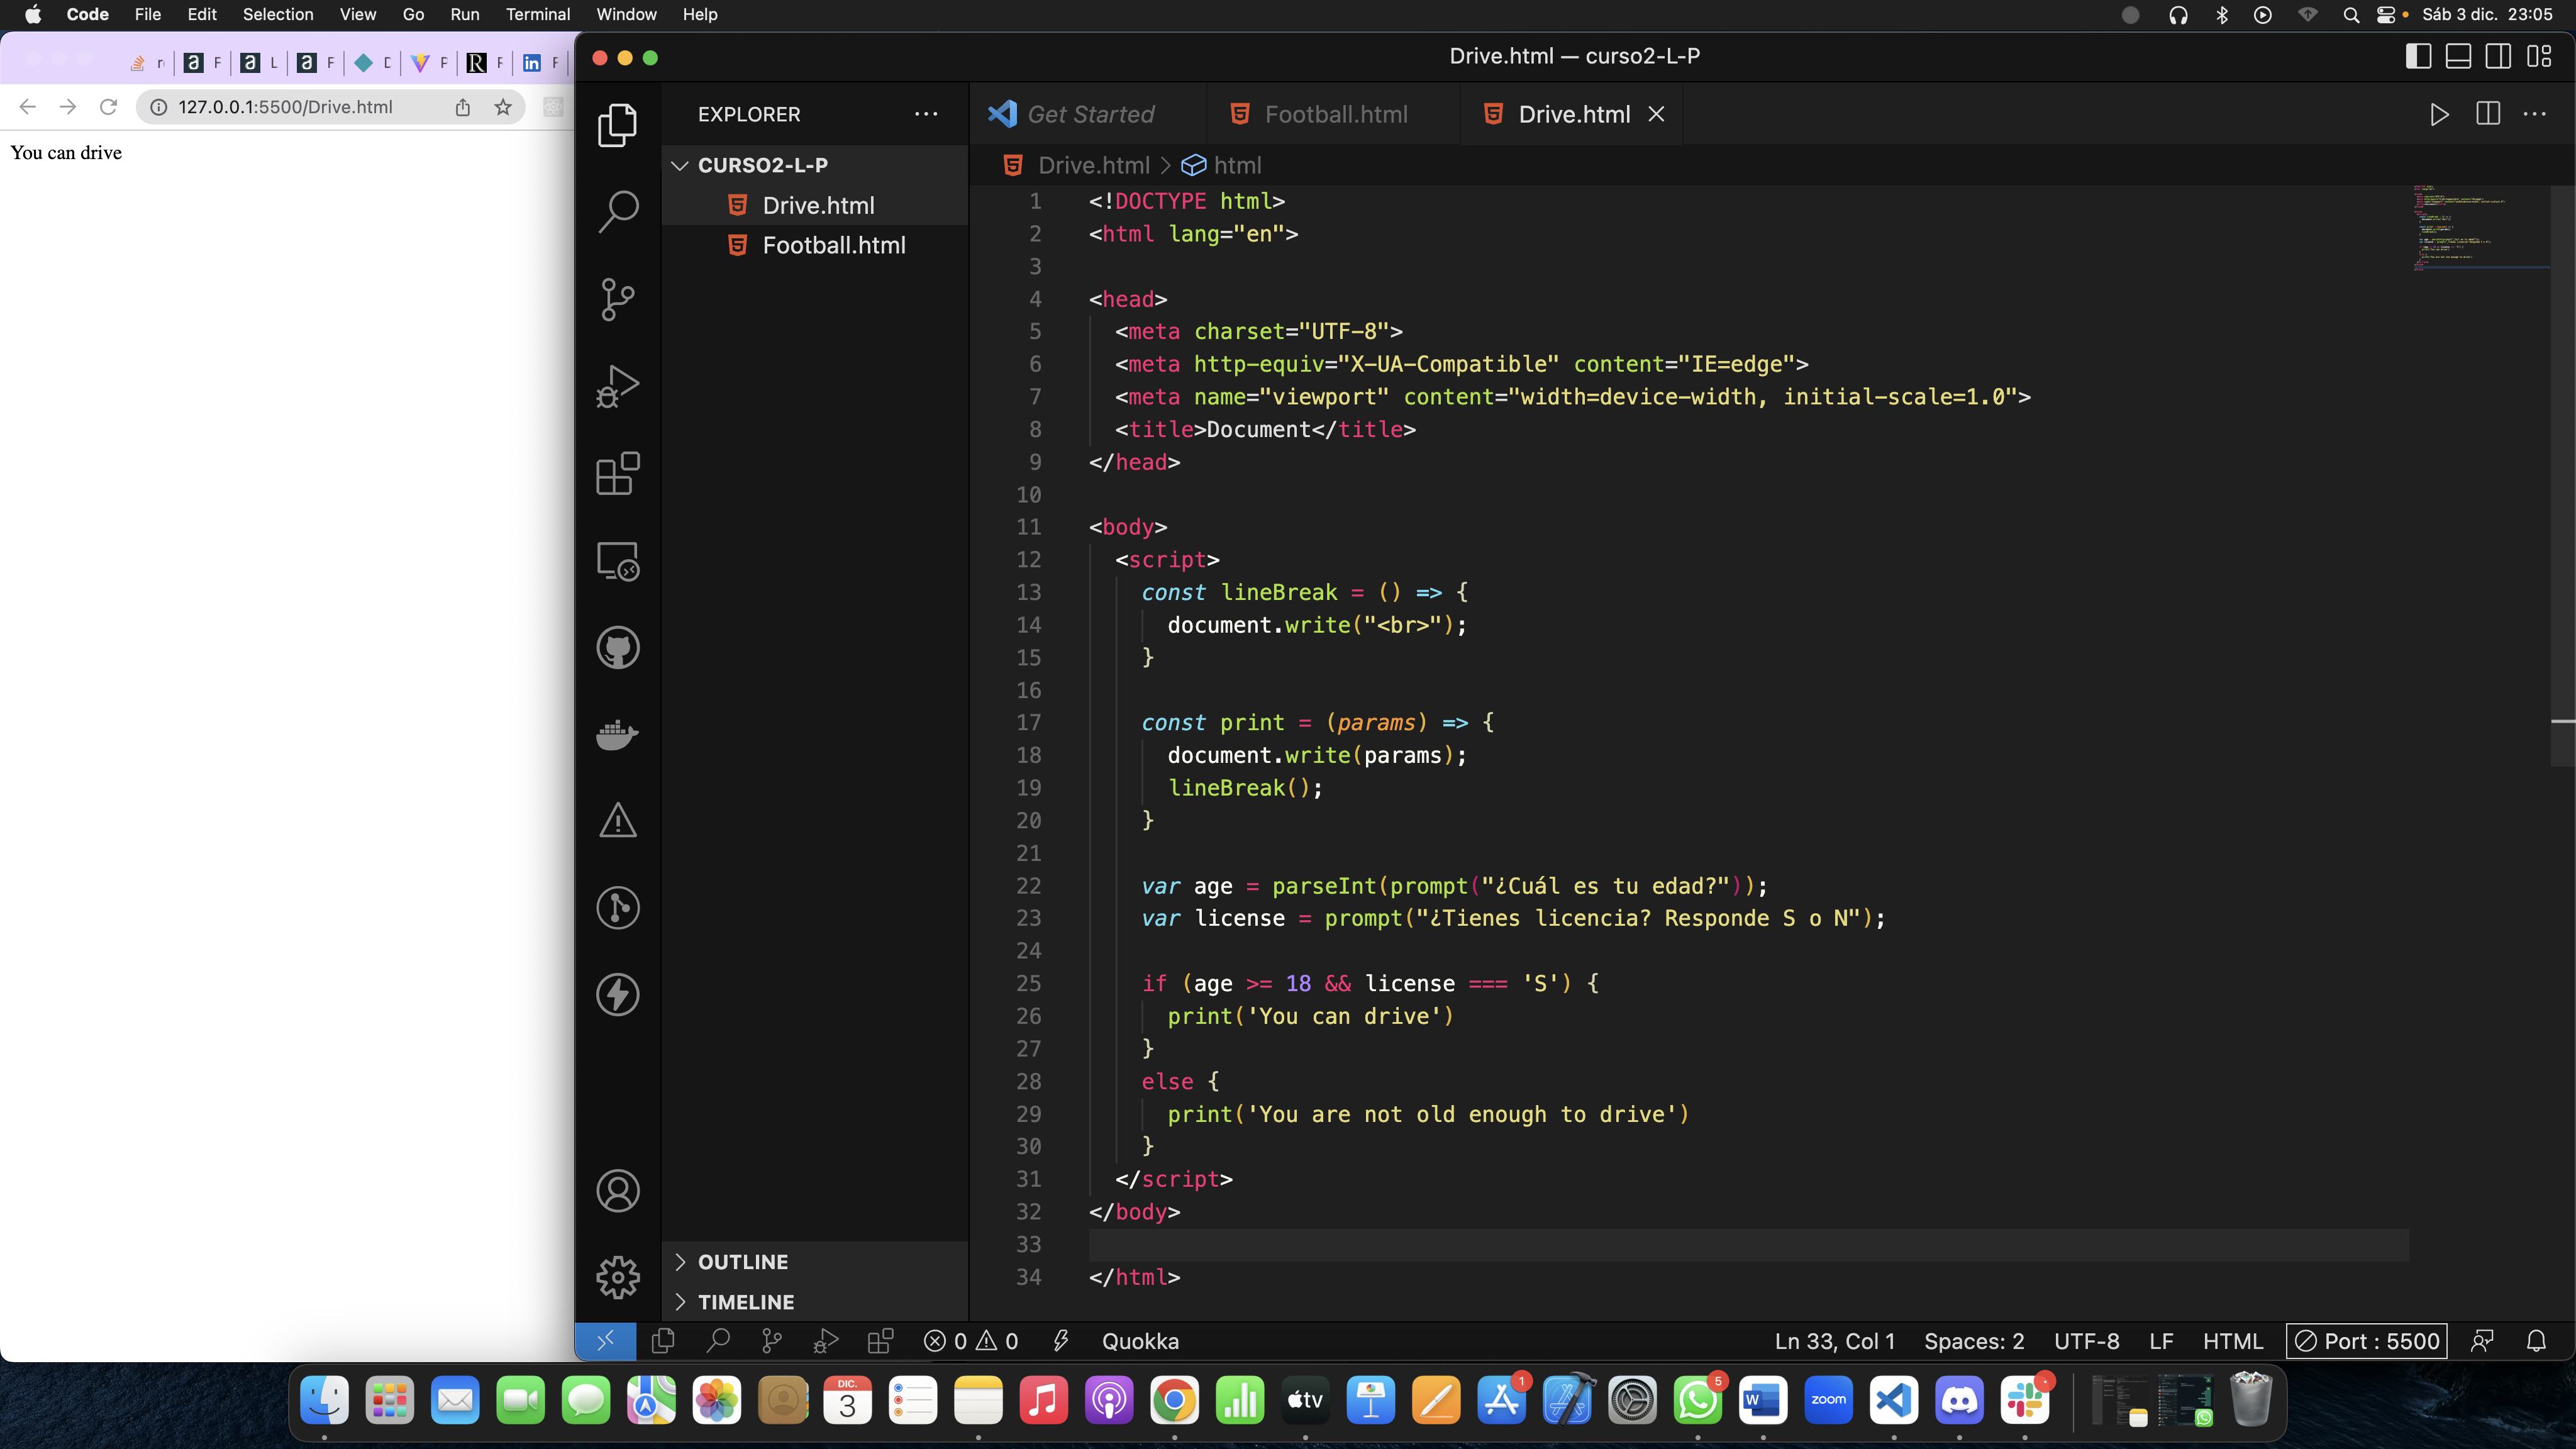The height and width of the screenshot is (1449, 2576).
Task: Toggle secondary side bar layout button
Action: (x=2498, y=56)
